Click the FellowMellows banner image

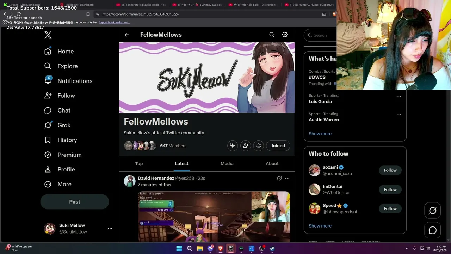(x=207, y=78)
